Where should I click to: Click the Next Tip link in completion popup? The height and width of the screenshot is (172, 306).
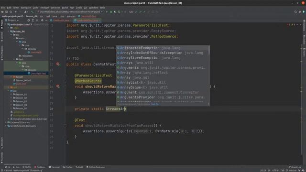tap(155, 104)
